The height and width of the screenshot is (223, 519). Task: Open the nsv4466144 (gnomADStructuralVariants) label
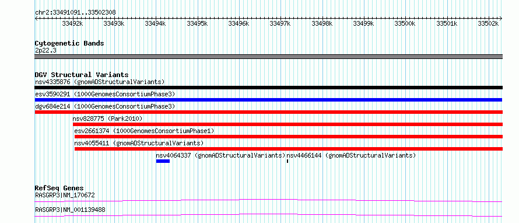(x=351, y=155)
